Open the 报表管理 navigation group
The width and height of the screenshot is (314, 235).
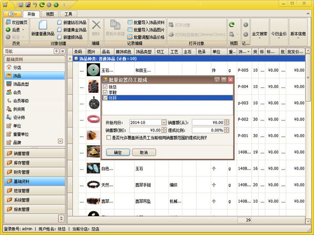point(35,209)
